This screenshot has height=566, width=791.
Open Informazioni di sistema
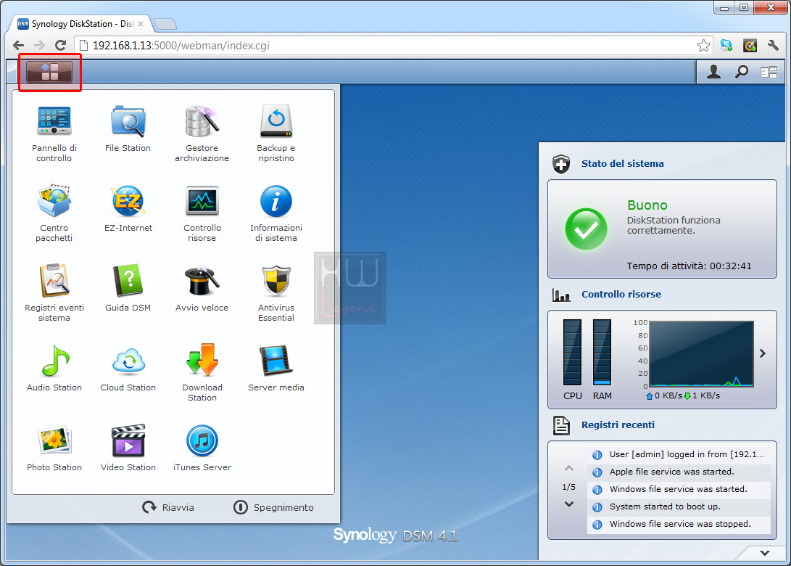(276, 213)
